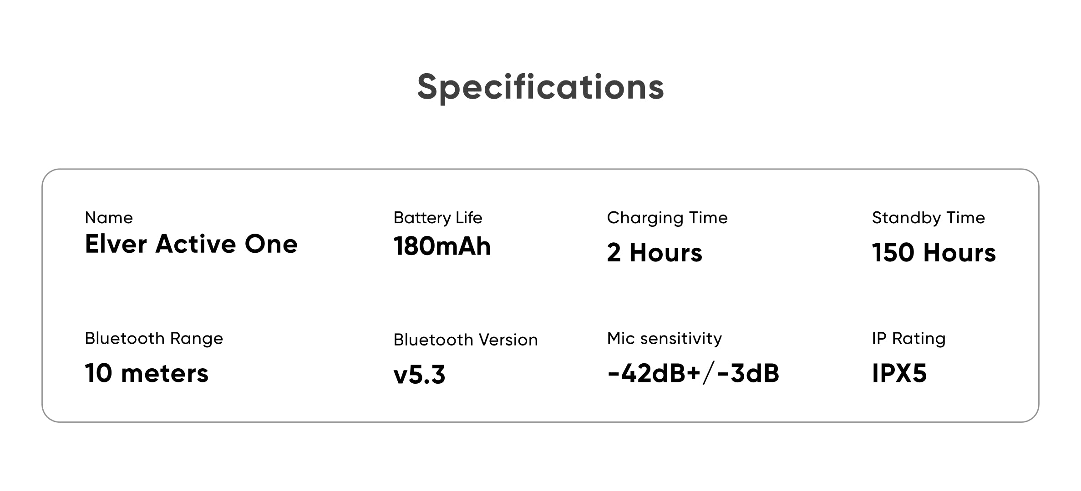Screen dimensions: 1081x491
Task: Click the Standby Time label
Action: click(928, 218)
